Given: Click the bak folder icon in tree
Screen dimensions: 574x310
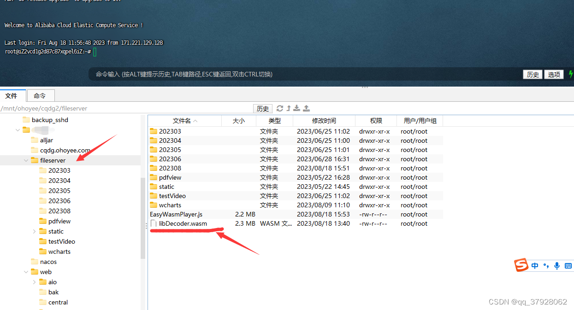Looking at the screenshot, I should pyautogui.click(x=43, y=292).
